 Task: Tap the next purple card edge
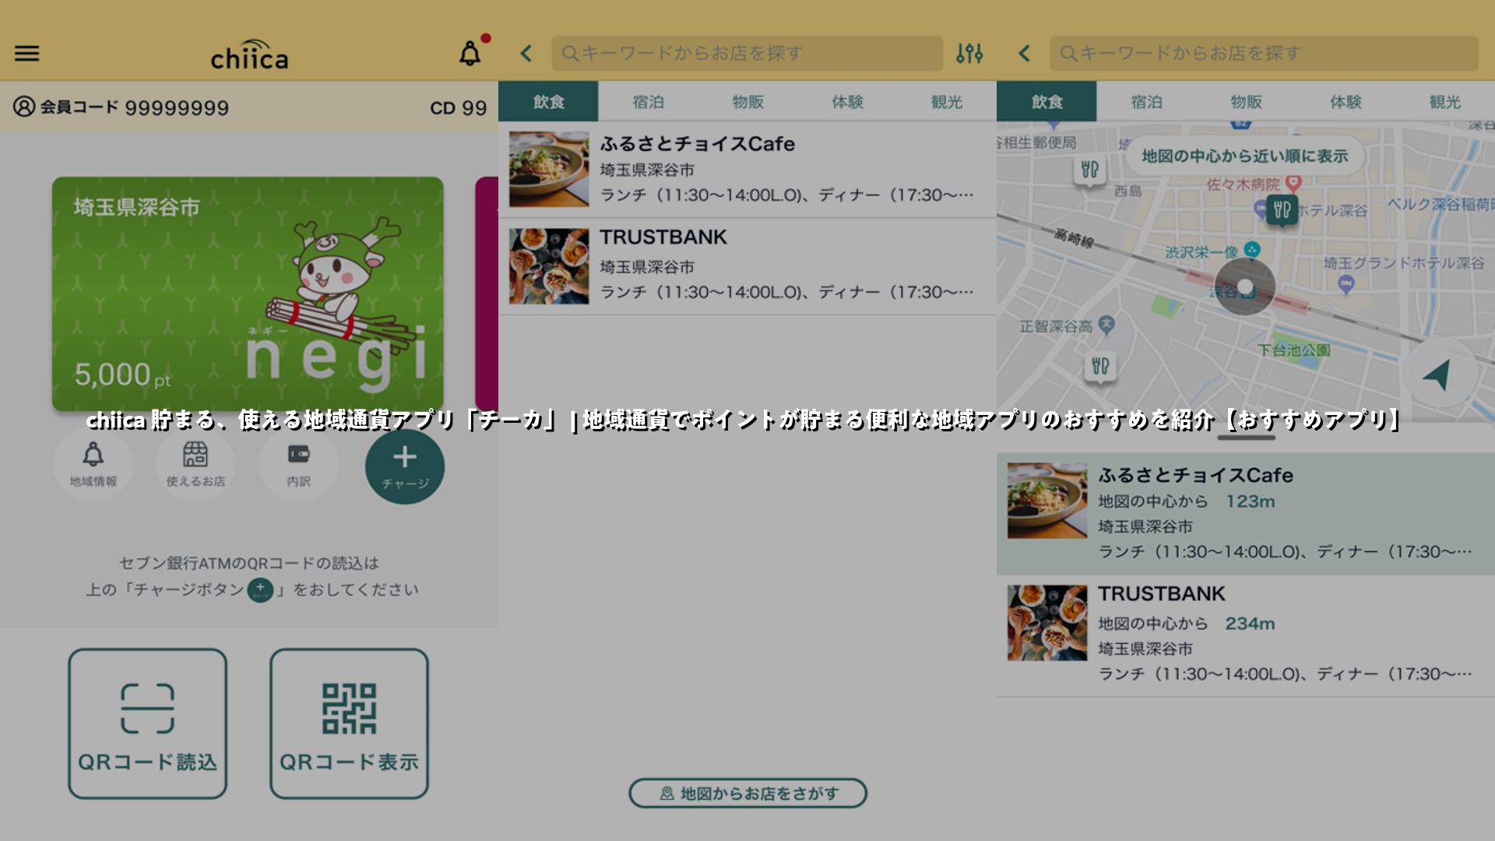[x=487, y=294]
